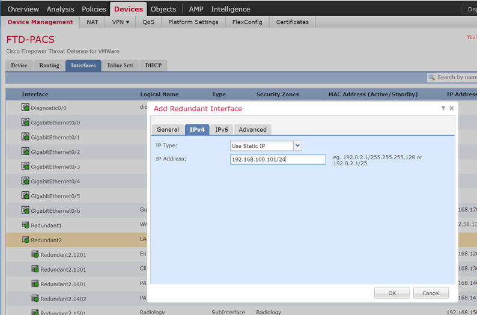
Task: Click the Radiology security zone cell
Action: (269, 312)
